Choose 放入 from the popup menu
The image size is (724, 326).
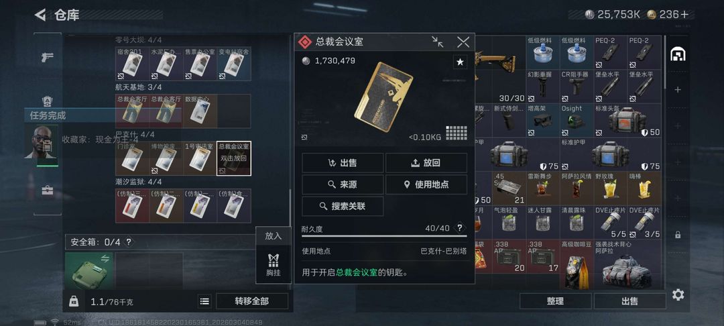pyautogui.click(x=274, y=236)
